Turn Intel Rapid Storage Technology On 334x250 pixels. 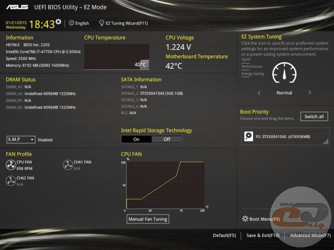136,139
